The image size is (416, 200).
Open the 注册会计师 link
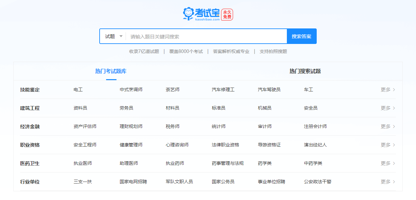point(315,126)
